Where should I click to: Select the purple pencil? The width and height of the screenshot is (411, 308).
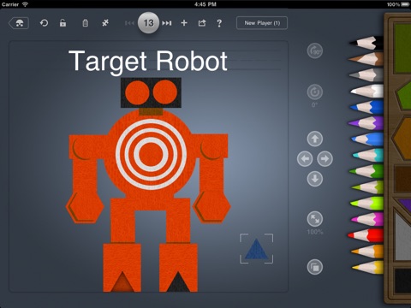point(366,123)
